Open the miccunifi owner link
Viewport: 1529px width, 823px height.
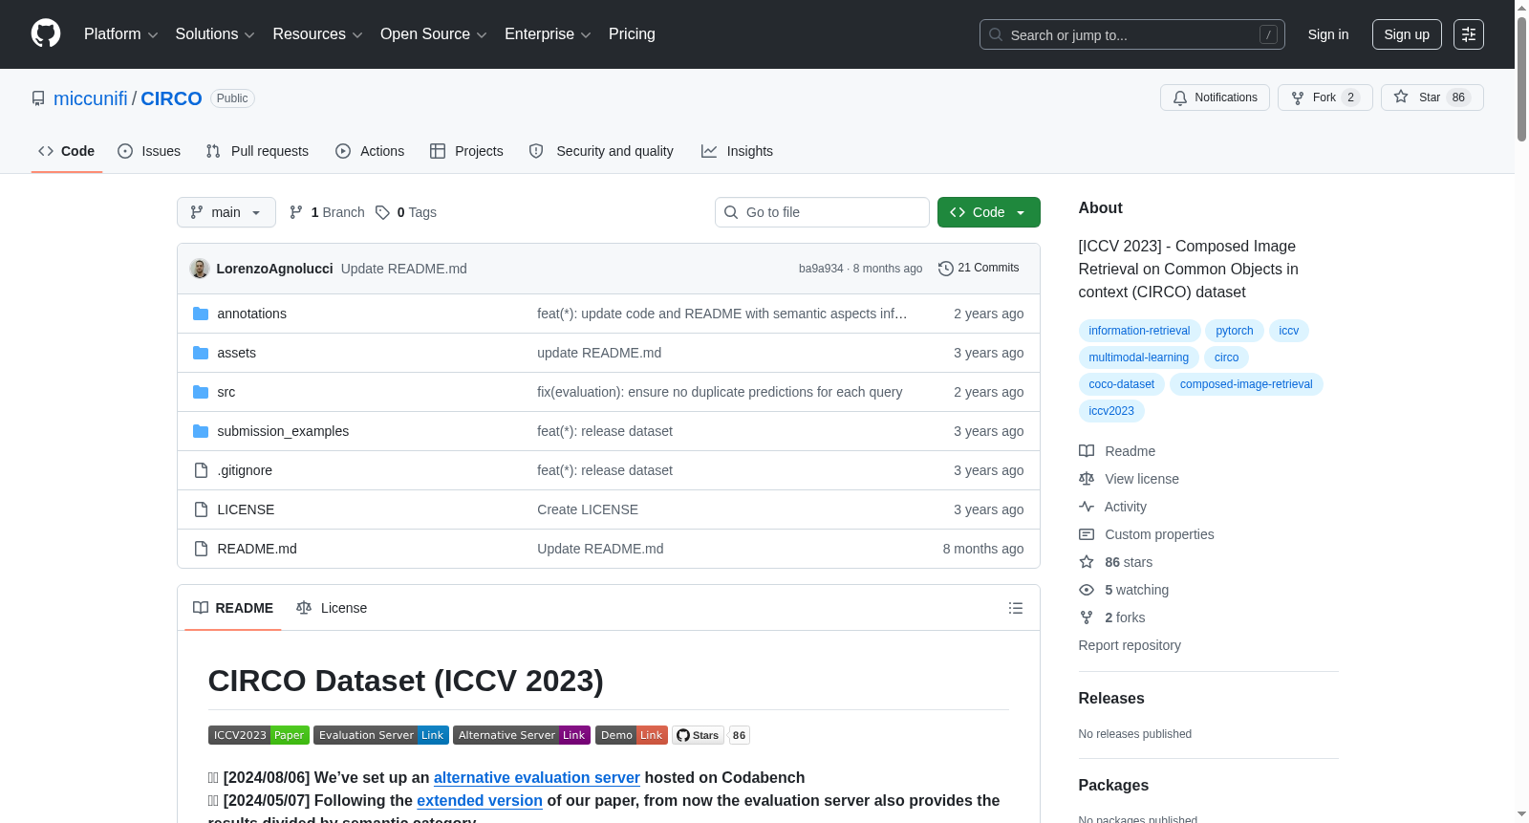point(91,98)
